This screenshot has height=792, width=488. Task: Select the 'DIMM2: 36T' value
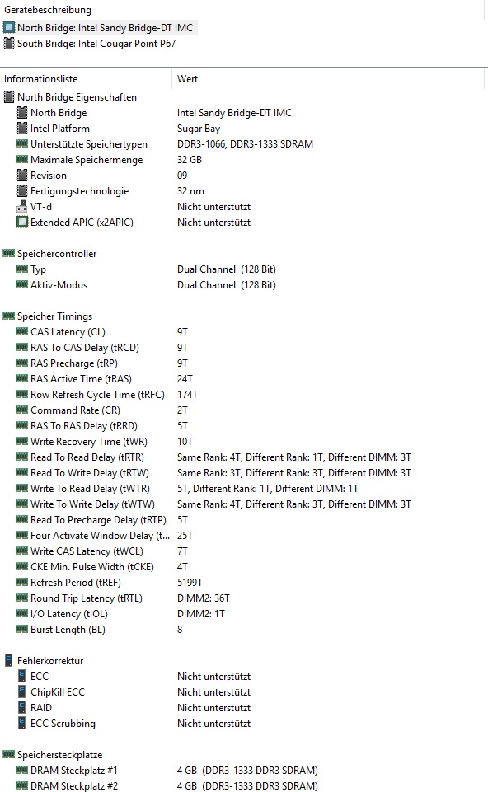204,598
